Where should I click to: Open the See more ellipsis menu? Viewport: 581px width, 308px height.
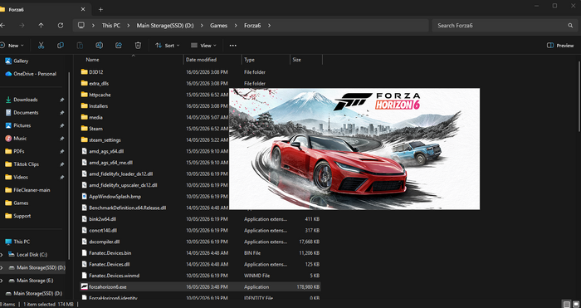click(232, 46)
